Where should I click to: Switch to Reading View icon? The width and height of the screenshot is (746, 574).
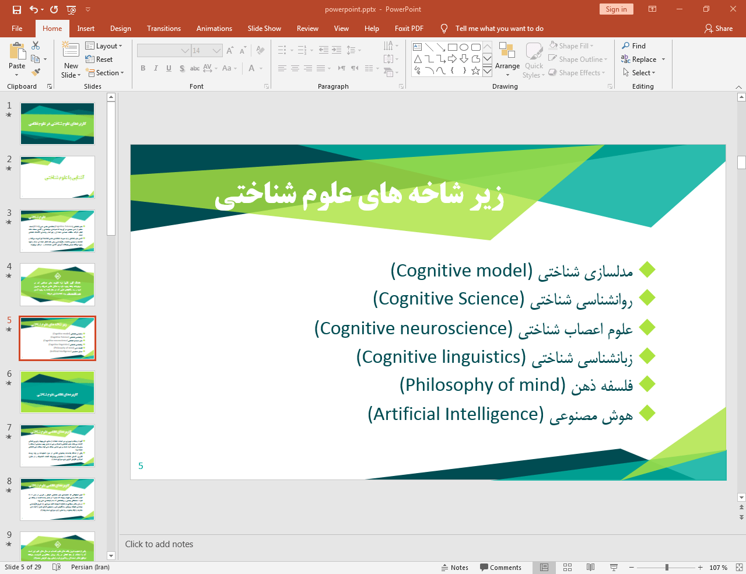click(590, 567)
